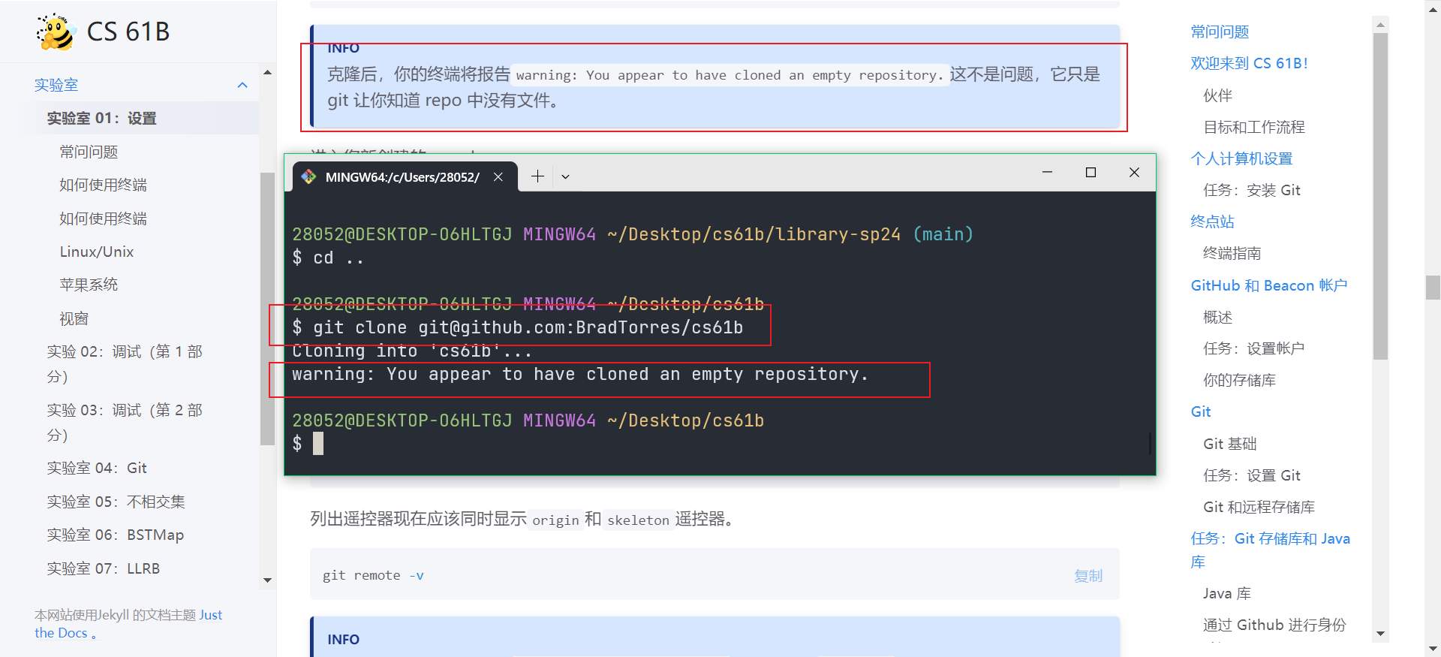The width and height of the screenshot is (1441, 657).
Task: Click the skeleton inline code text
Action: (x=638, y=520)
